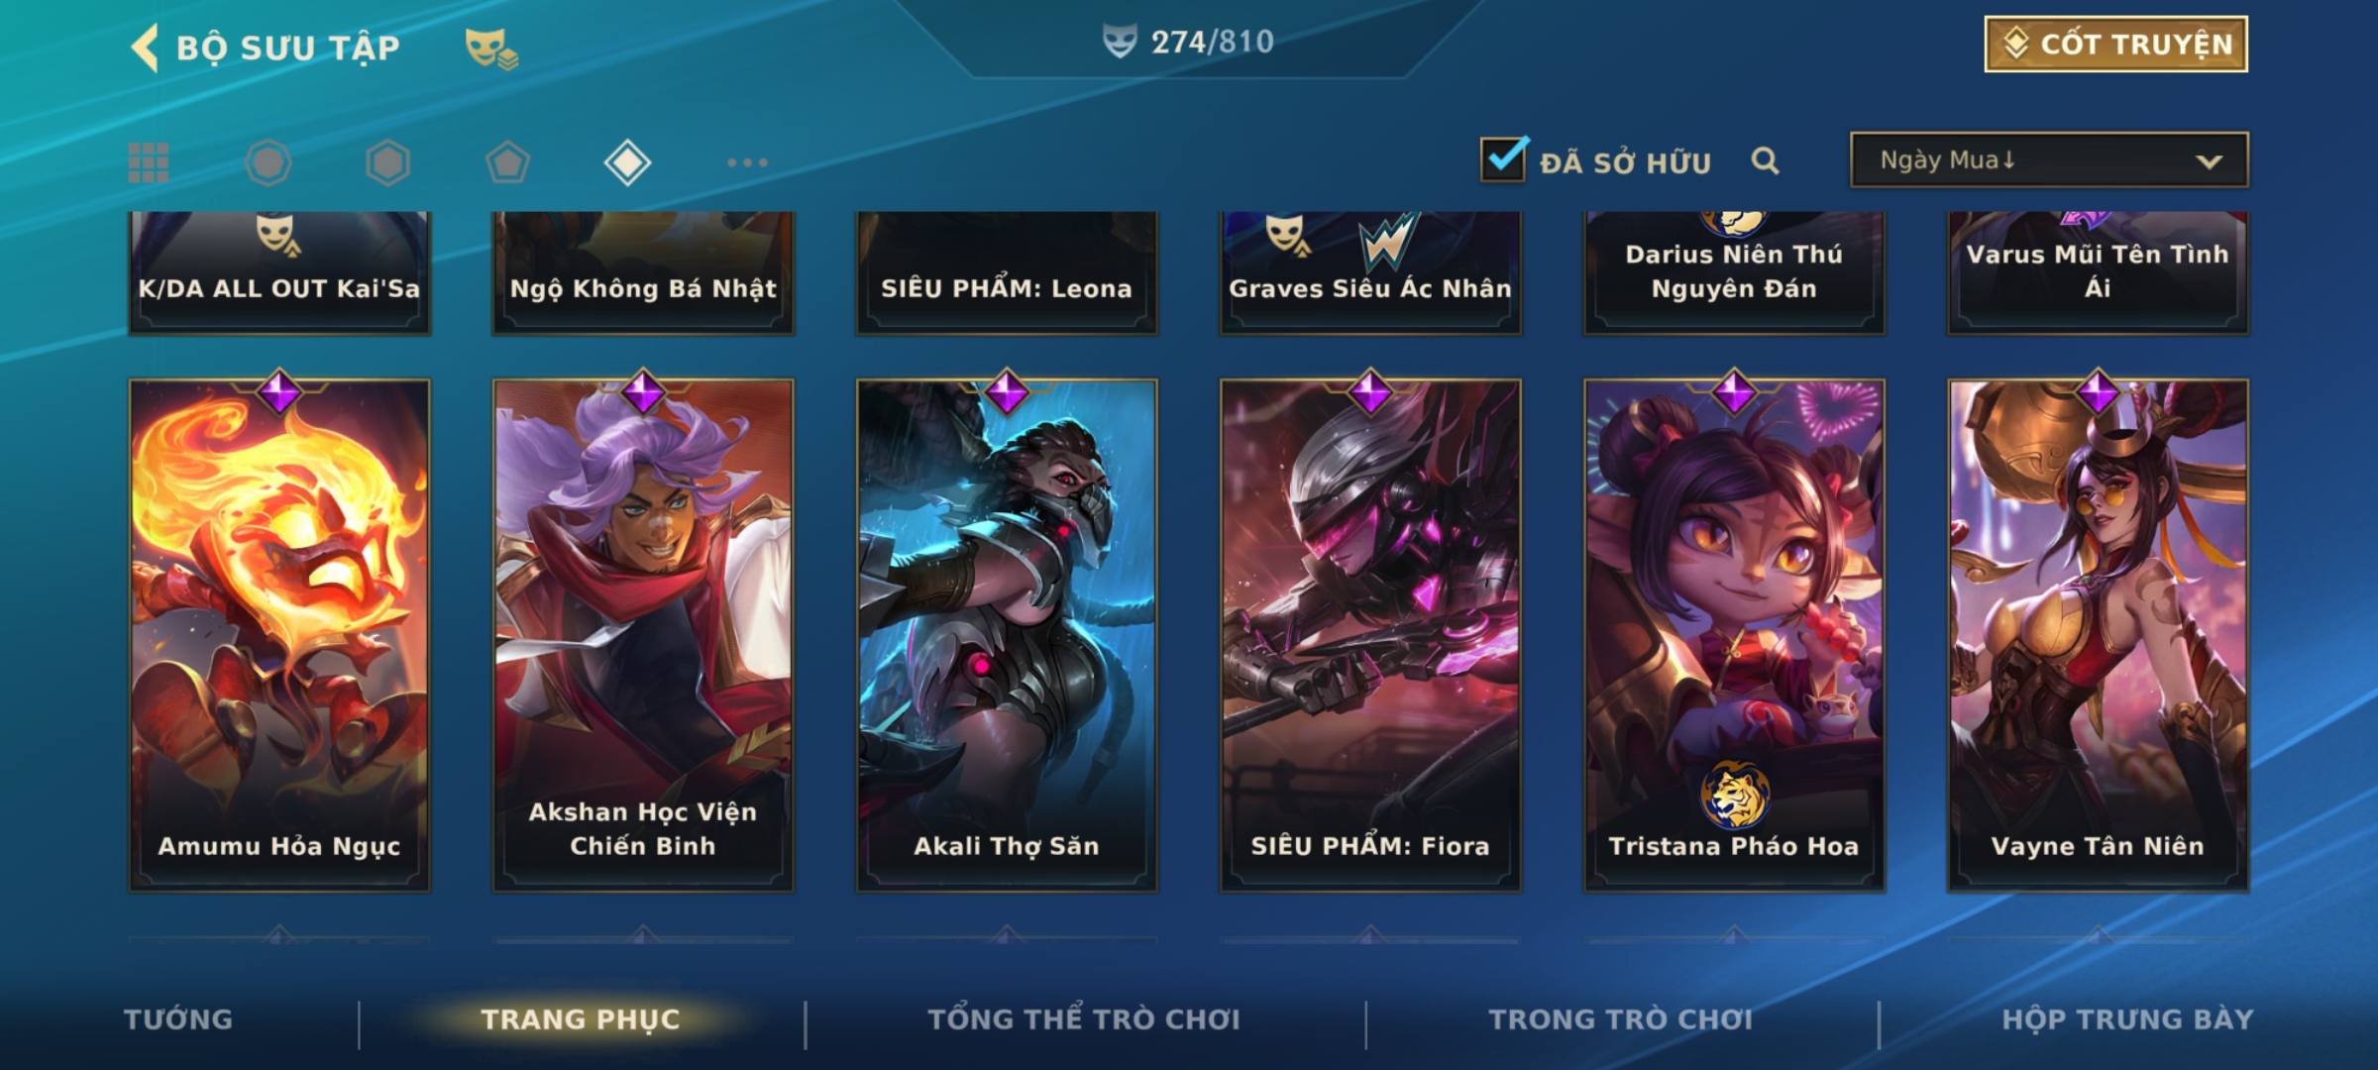Click the magnifier search icon
2378x1070 pixels.
coord(1765,160)
